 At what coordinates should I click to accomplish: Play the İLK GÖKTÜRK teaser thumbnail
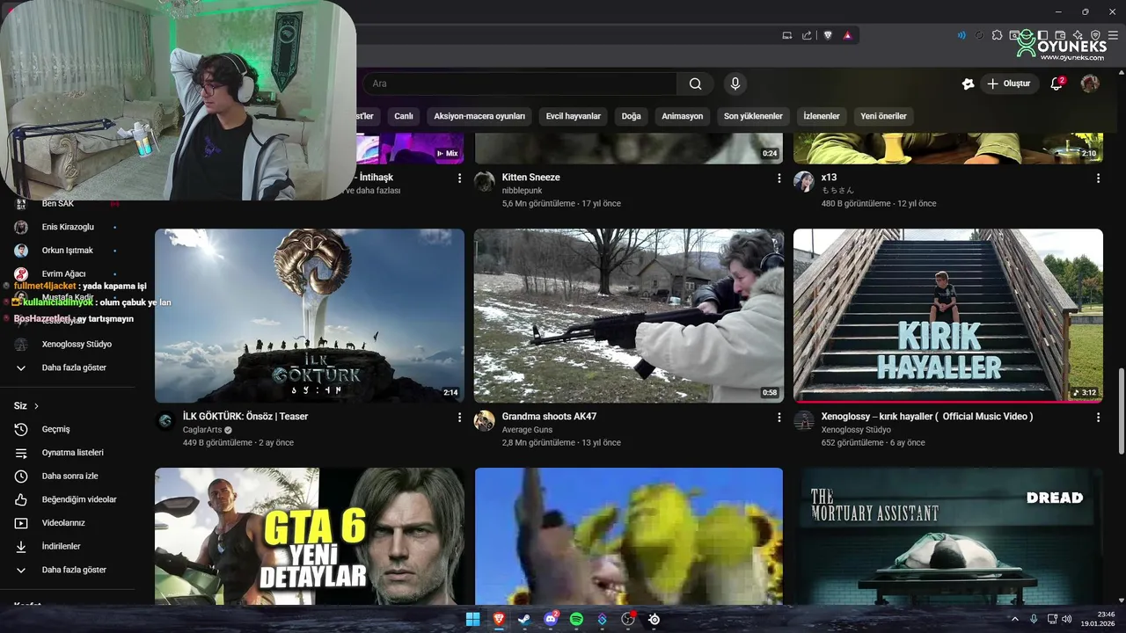click(310, 316)
